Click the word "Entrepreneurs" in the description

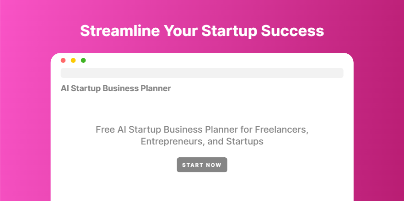172,141
